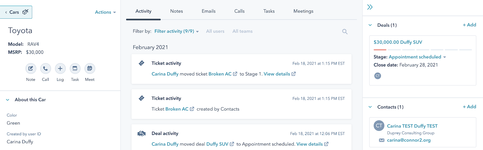Open the Filter activity (9/9) dropdown
The height and width of the screenshot is (150, 483).
(176, 31)
